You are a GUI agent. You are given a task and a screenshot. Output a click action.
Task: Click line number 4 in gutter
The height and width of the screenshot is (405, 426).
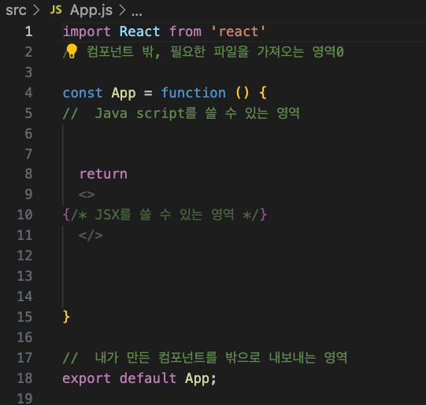[x=28, y=93]
